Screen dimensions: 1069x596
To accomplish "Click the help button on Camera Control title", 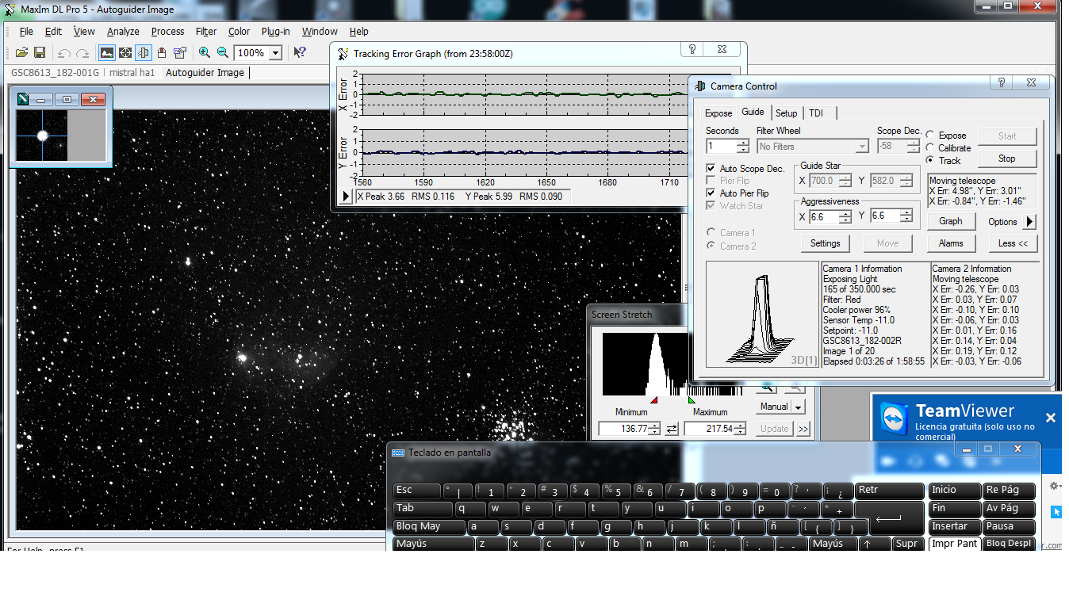I will [x=1002, y=82].
